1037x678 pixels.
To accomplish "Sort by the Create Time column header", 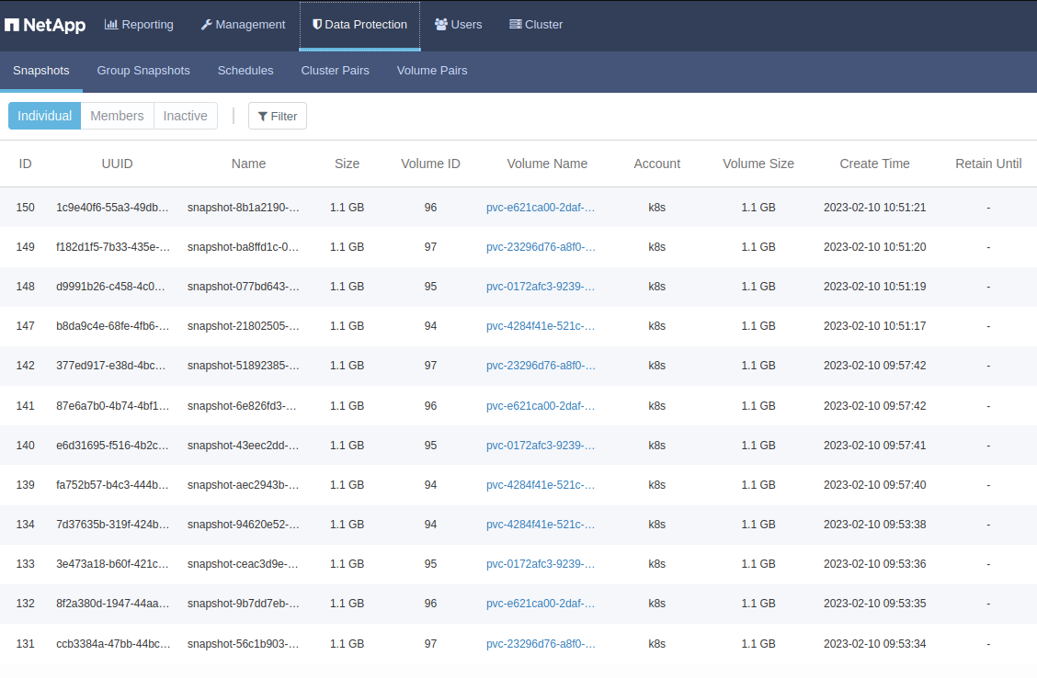I will [874, 164].
